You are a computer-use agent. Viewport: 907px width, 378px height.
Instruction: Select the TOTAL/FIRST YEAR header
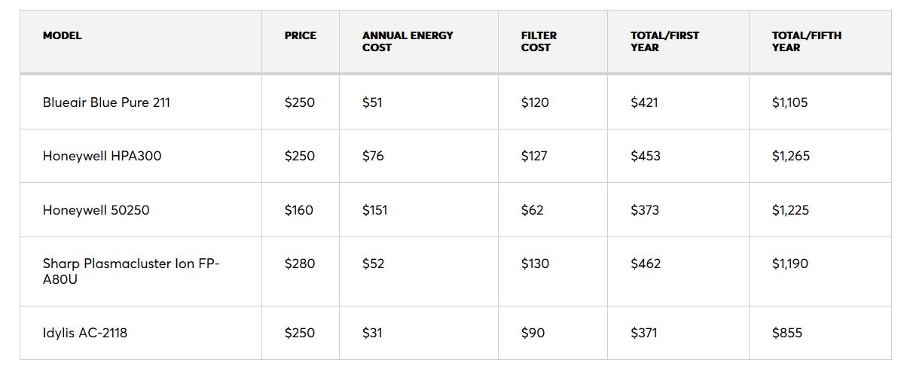[665, 41]
